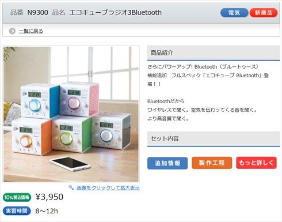This screenshot has width=282, height=222.
Task: Open the orange 製作工程 button
Action: click(212, 163)
